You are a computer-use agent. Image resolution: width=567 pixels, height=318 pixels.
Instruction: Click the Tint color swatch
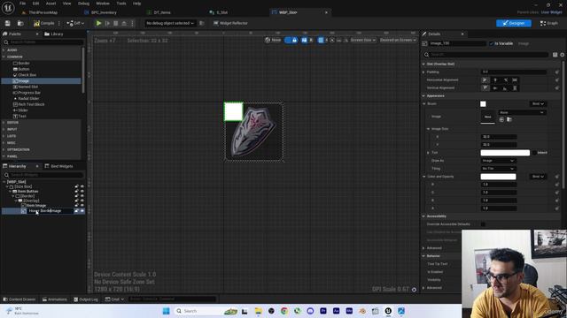[x=505, y=153]
